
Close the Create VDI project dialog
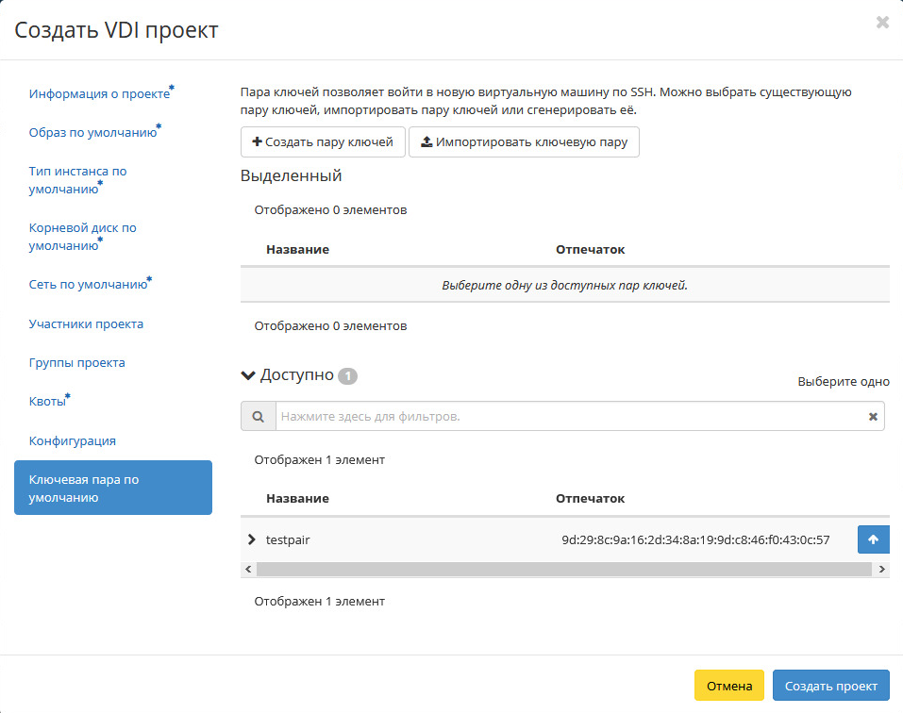pyautogui.click(x=882, y=23)
